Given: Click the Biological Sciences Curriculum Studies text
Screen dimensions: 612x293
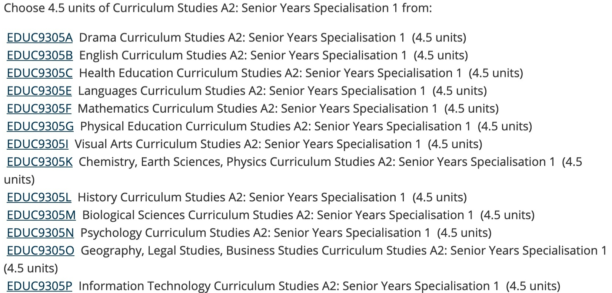Looking at the screenshot, I should pyautogui.click(x=277, y=215).
